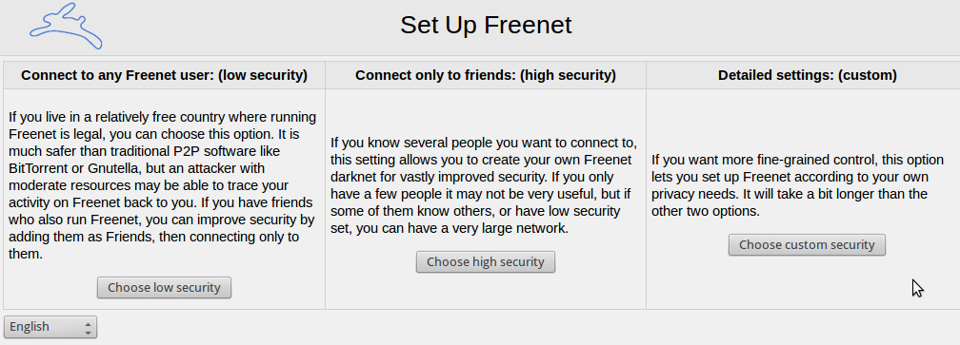Pick the Choose custom security button
The height and width of the screenshot is (345, 960).
[807, 245]
